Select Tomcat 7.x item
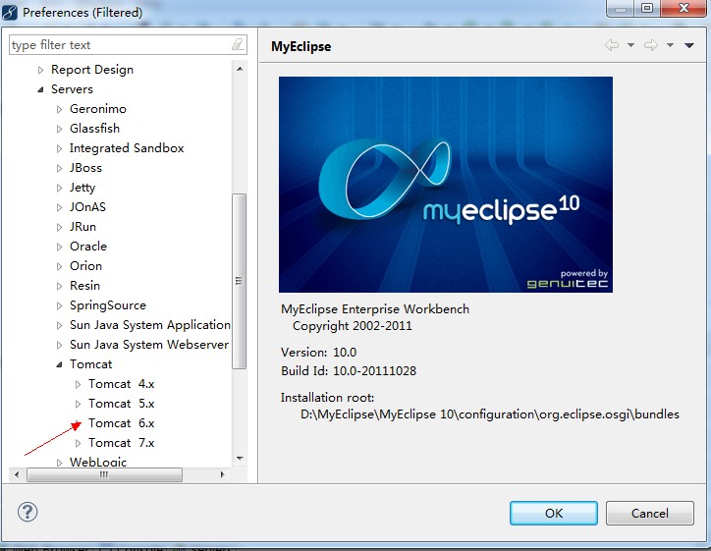 pos(121,443)
